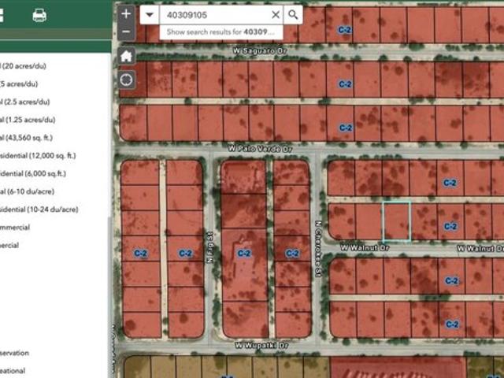Click the W Palo Verde Dr street label
The width and height of the screenshot is (504, 378).
260,148
